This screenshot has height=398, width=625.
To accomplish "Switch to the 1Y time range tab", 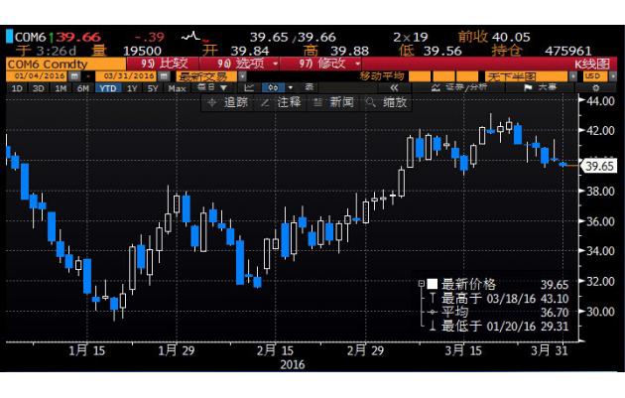I will [132, 88].
